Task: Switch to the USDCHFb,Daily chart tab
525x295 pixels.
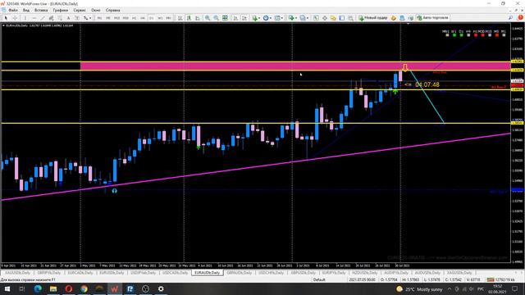Action: click(271, 273)
